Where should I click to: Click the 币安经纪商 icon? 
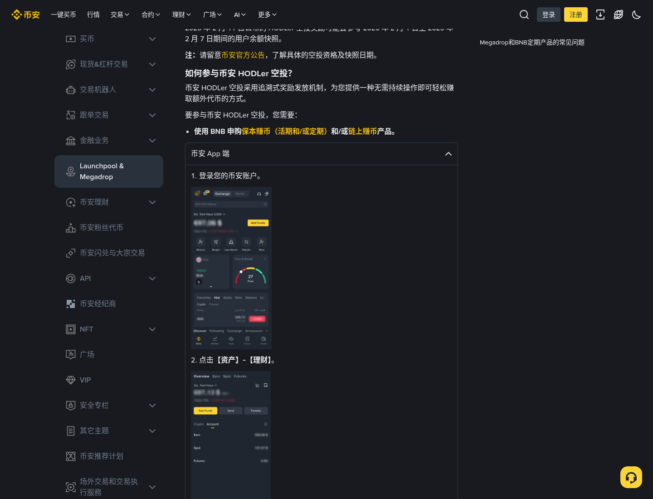tap(71, 304)
